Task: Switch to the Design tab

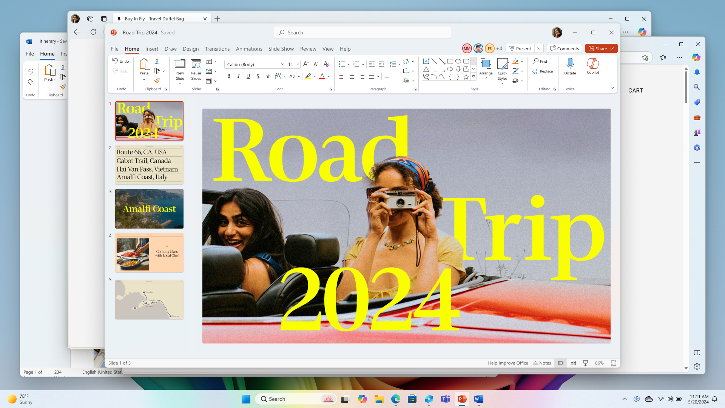Action: coord(191,49)
